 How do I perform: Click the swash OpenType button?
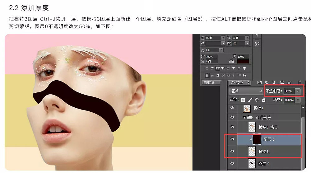[x=223, y=75]
